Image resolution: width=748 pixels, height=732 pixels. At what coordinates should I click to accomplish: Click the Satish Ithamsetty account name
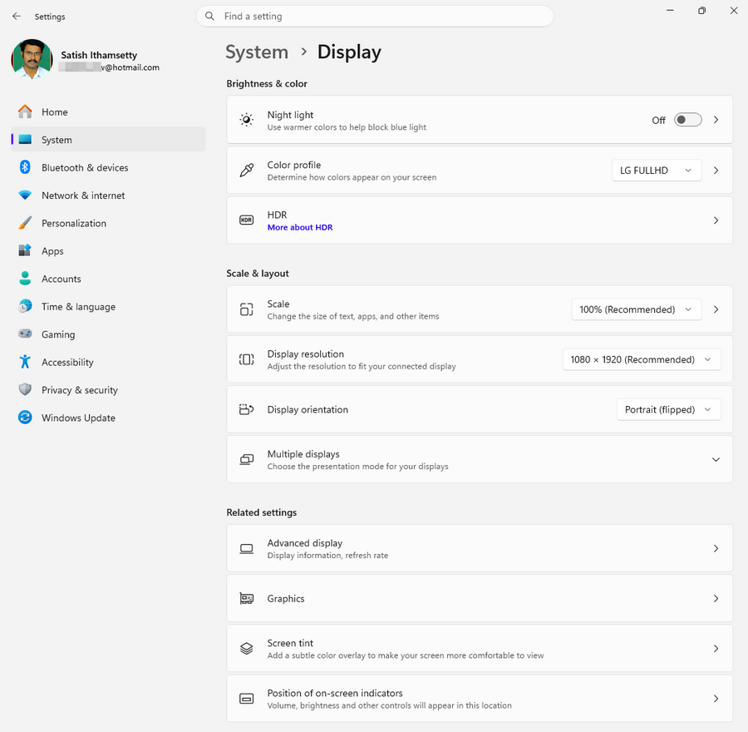pyautogui.click(x=99, y=55)
